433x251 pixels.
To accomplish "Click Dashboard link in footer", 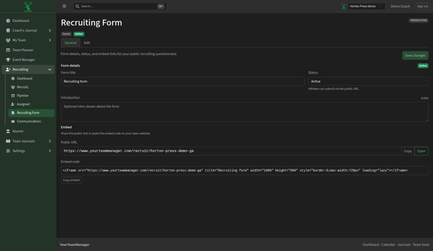I will 370,245.
